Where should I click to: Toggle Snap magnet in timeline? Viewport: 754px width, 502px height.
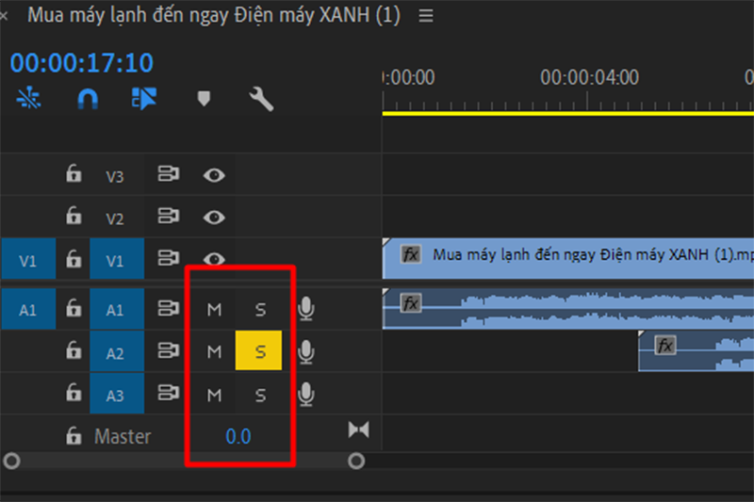pyautogui.click(x=88, y=100)
